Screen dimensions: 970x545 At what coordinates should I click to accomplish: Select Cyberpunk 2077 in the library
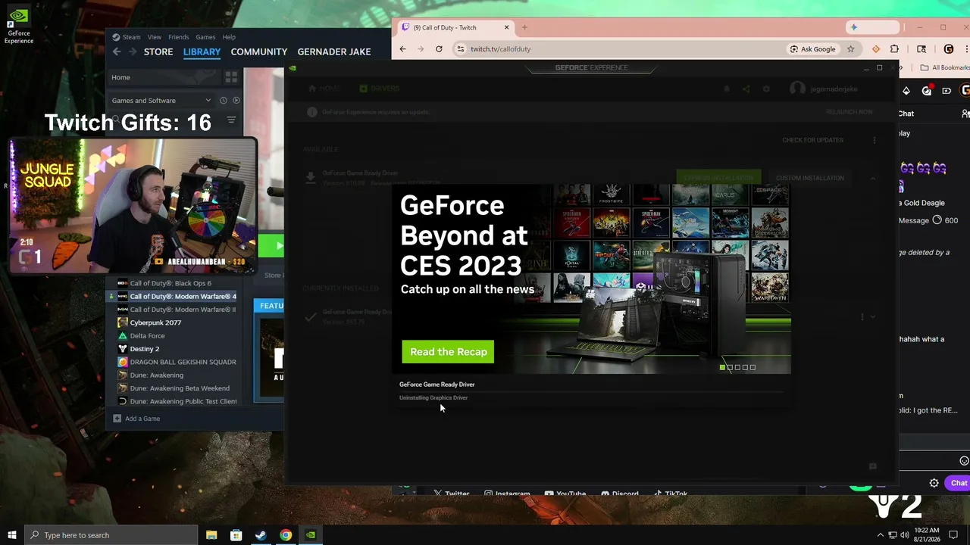155,322
